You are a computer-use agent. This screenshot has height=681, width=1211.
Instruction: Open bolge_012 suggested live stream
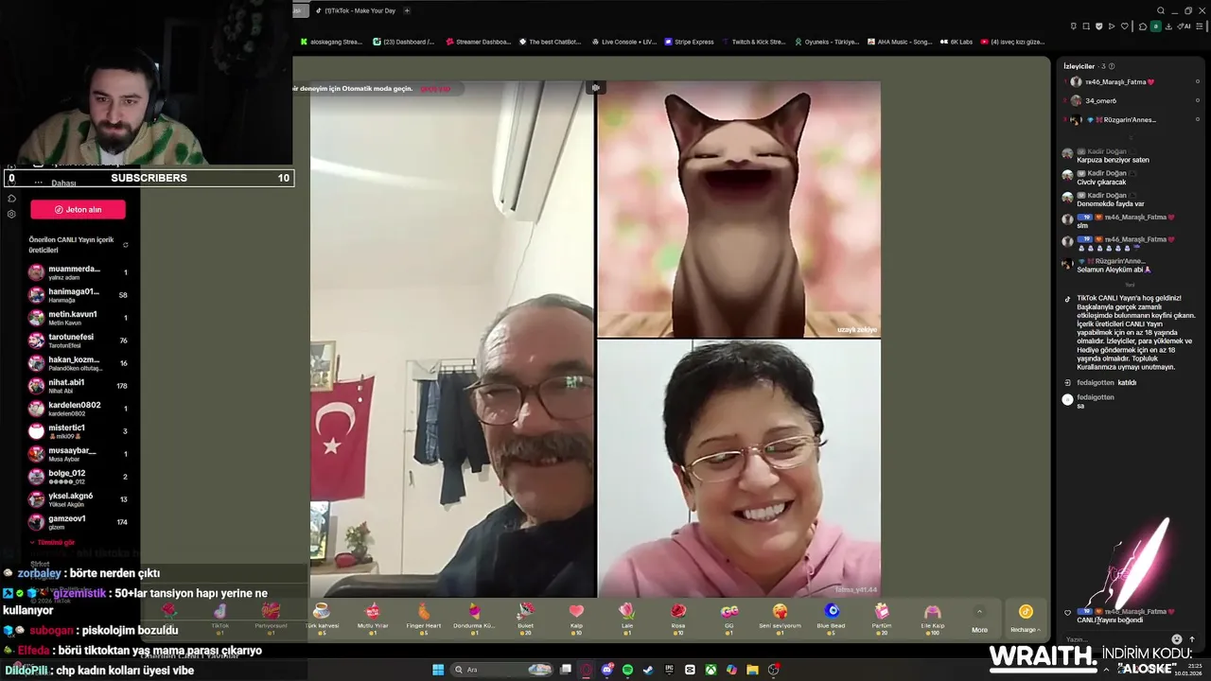pos(78,477)
